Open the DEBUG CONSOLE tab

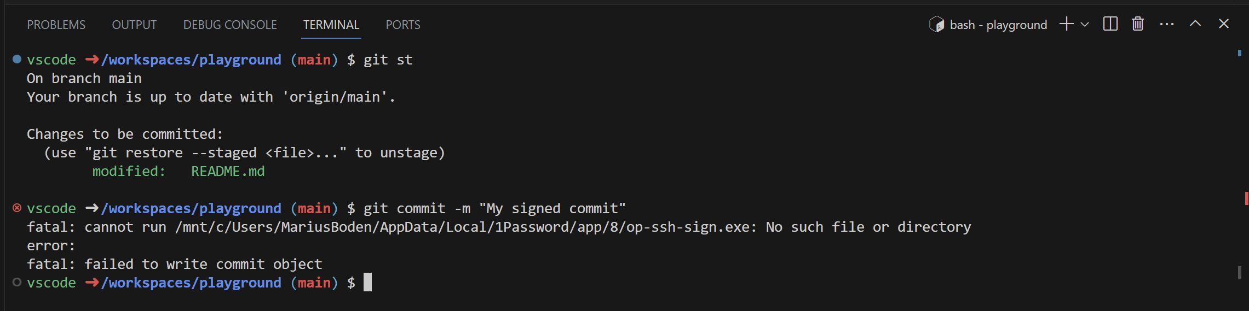point(230,25)
